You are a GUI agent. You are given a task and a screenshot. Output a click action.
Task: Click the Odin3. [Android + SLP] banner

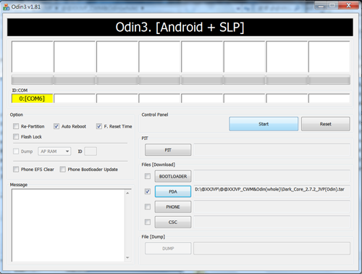tap(180, 28)
